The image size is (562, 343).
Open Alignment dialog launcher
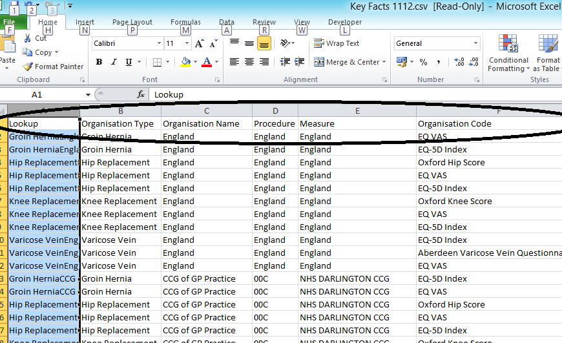[x=384, y=80]
